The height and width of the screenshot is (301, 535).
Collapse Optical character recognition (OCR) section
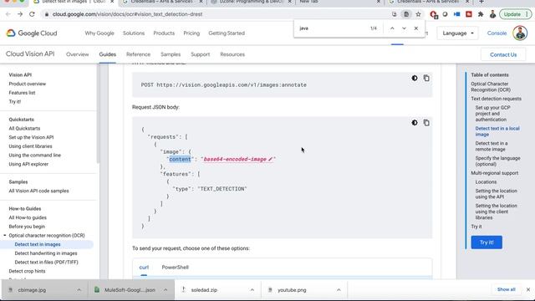5,236
